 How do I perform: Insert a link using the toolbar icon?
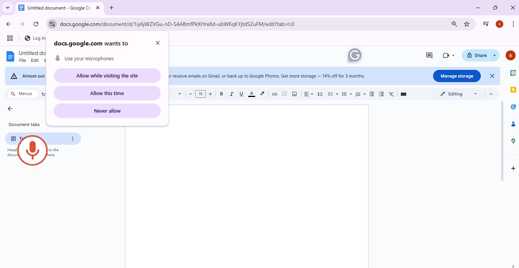275,94
